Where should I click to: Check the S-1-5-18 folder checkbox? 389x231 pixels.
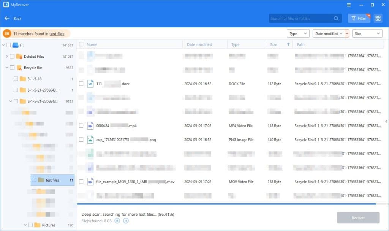click(16, 79)
